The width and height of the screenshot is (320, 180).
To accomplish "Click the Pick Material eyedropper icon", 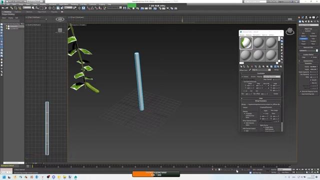I will [250, 70].
